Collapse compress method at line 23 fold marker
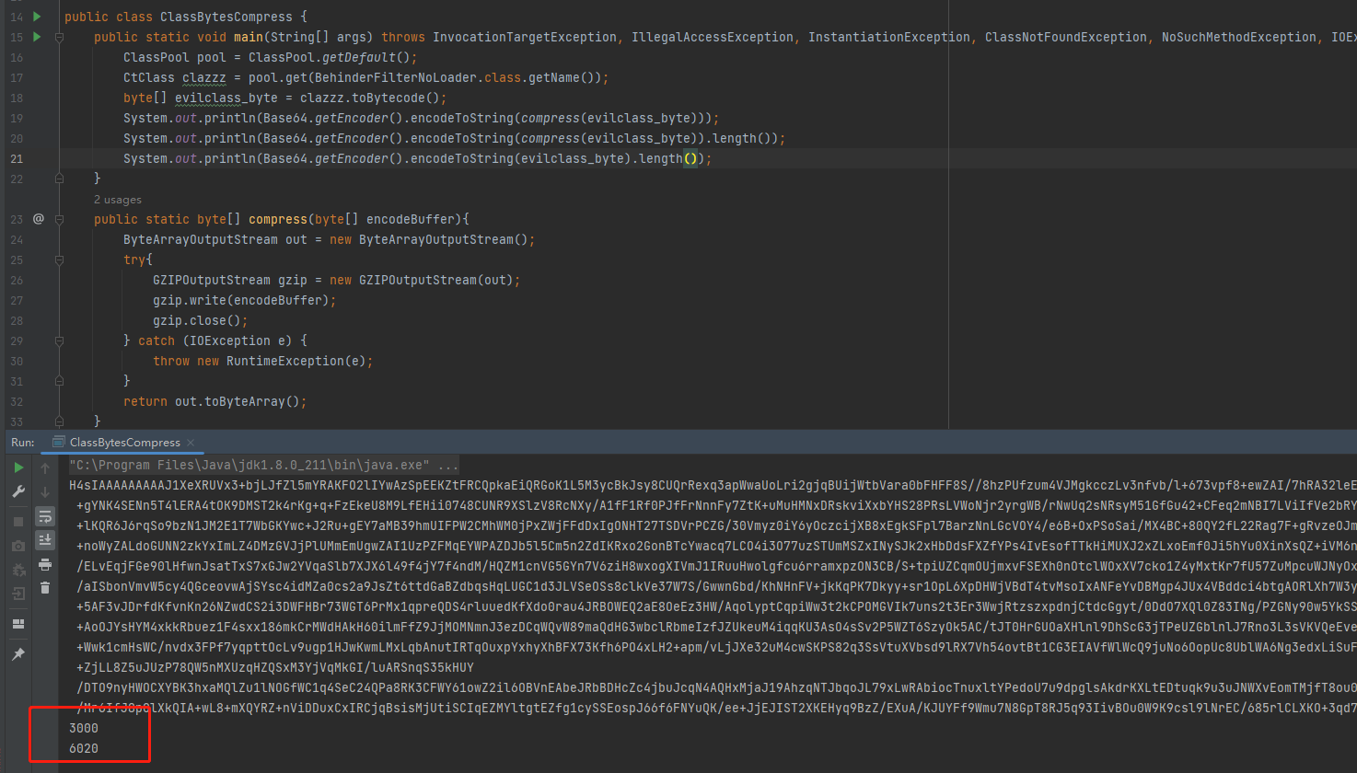This screenshot has height=773, width=1357. click(x=59, y=219)
